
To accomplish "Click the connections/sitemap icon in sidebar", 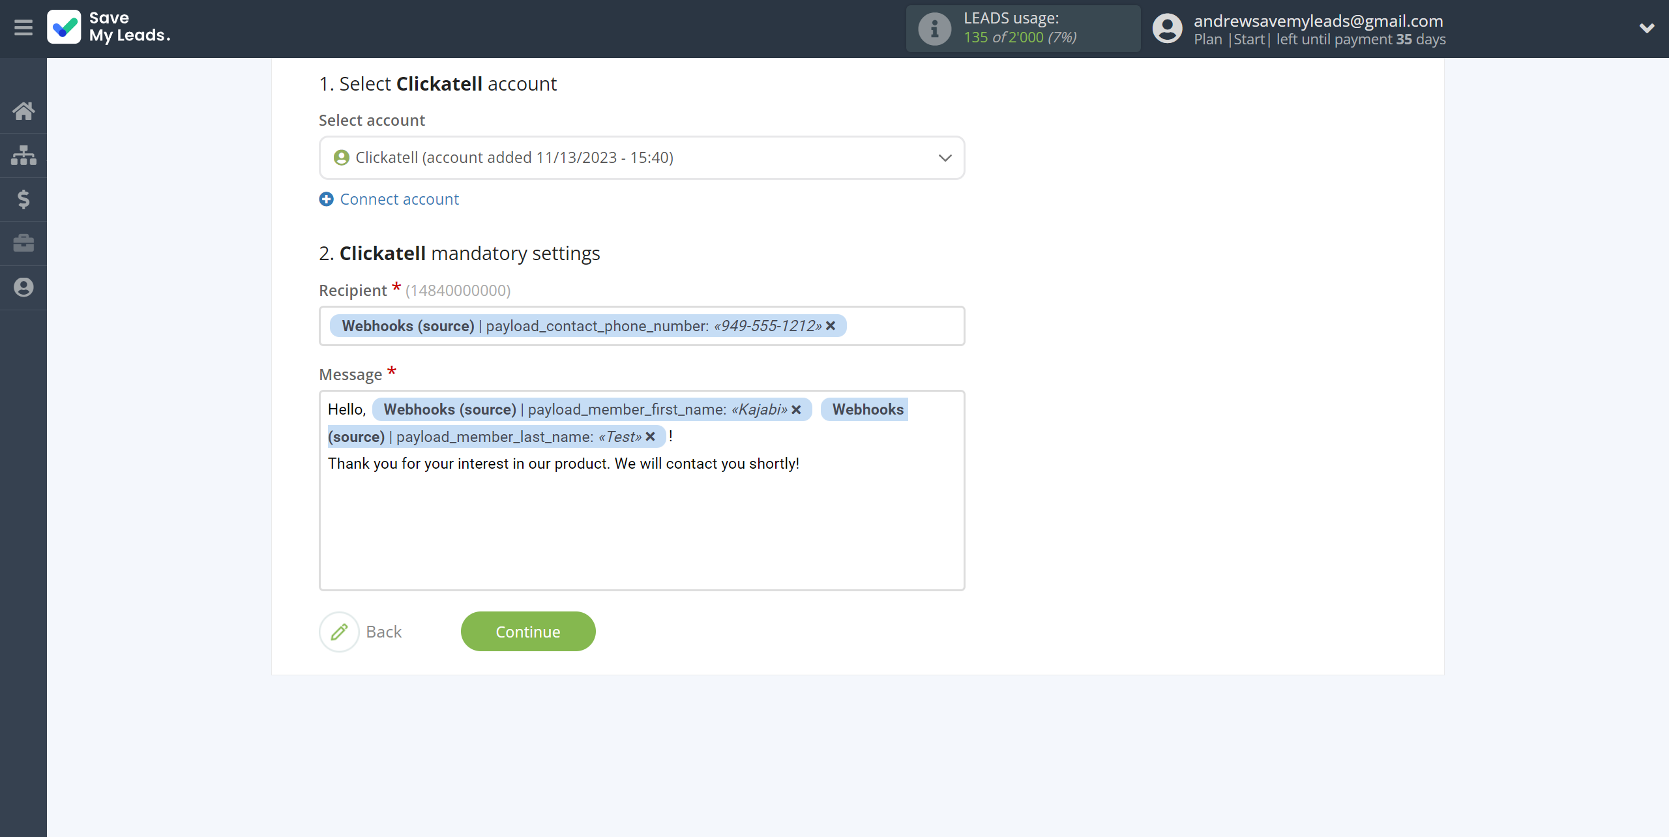I will [23, 154].
